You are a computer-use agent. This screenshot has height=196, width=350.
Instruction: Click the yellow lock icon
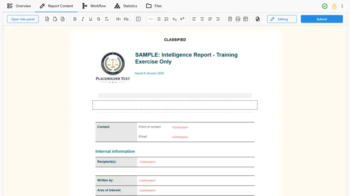(334, 6)
